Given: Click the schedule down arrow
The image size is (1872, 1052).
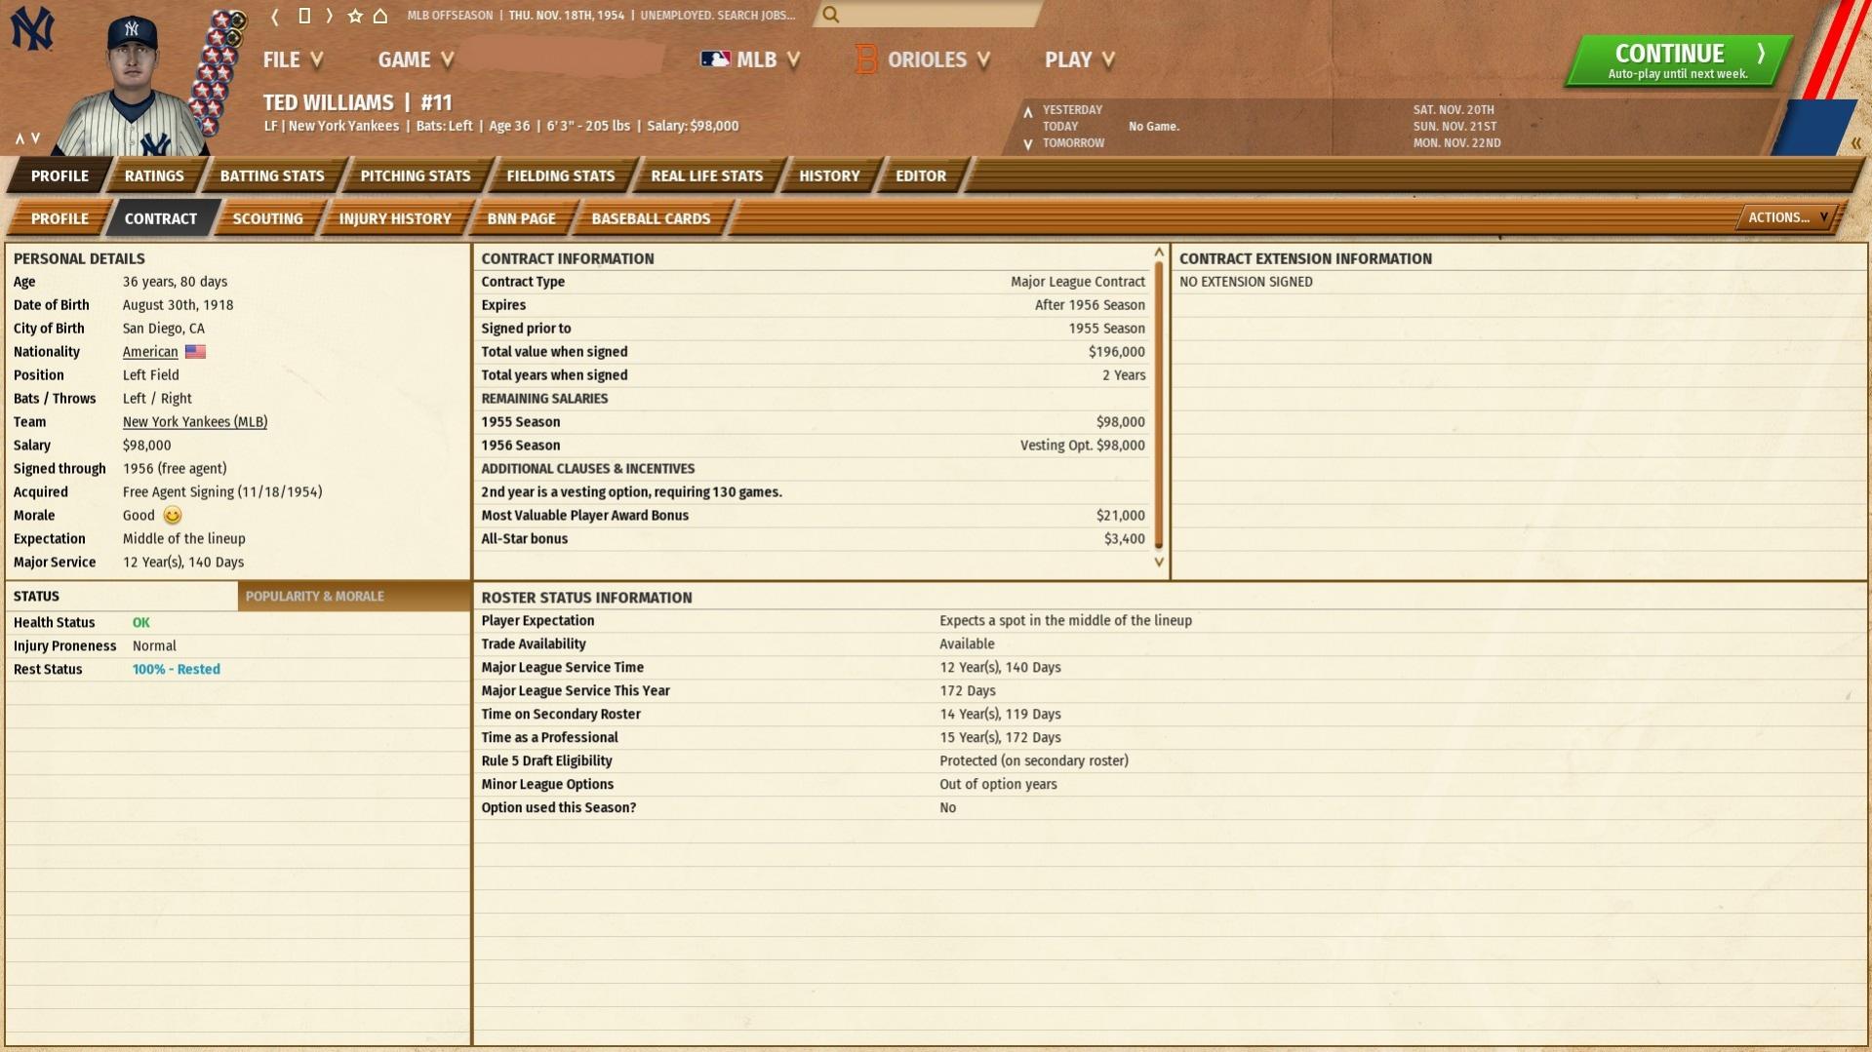Looking at the screenshot, I should [1027, 144].
